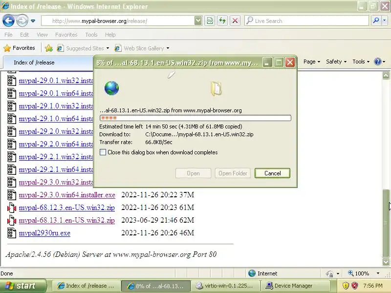The width and height of the screenshot is (391, 293).
Task: Click the download progress bar
Action: [195, 118]
